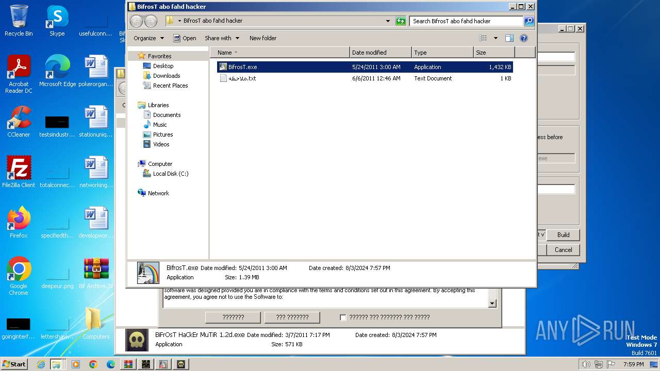The height and width of the screenshot is (371, 660).
Task: Select Pictures library
Action: click(163, 134)
